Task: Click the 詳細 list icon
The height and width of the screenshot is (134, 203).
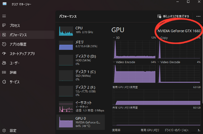Action: (x=4, y=73)
